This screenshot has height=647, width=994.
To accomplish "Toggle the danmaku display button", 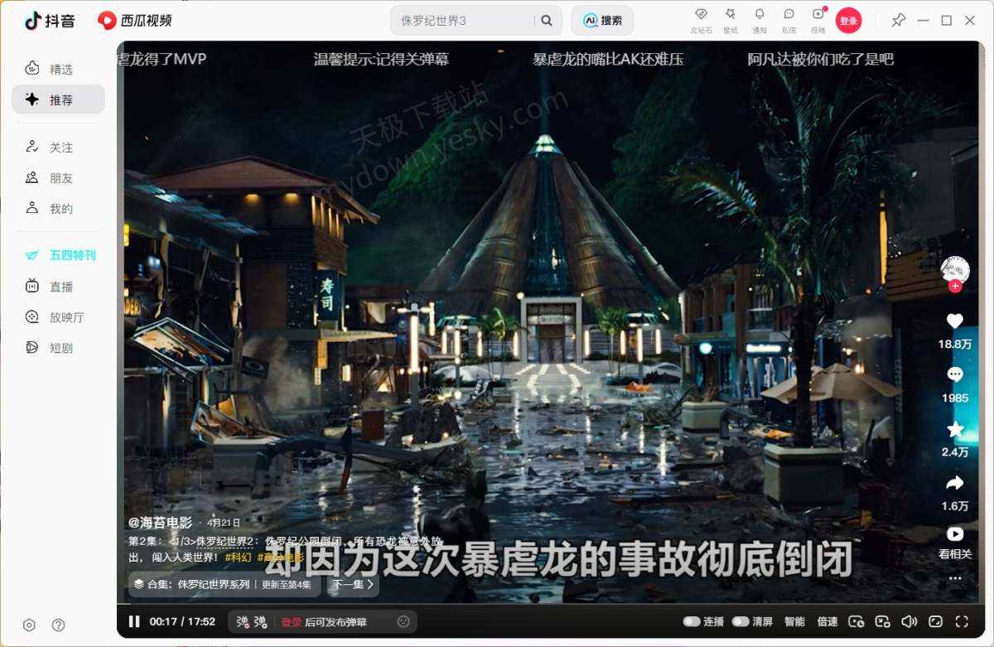I will [x=243, y=621].
